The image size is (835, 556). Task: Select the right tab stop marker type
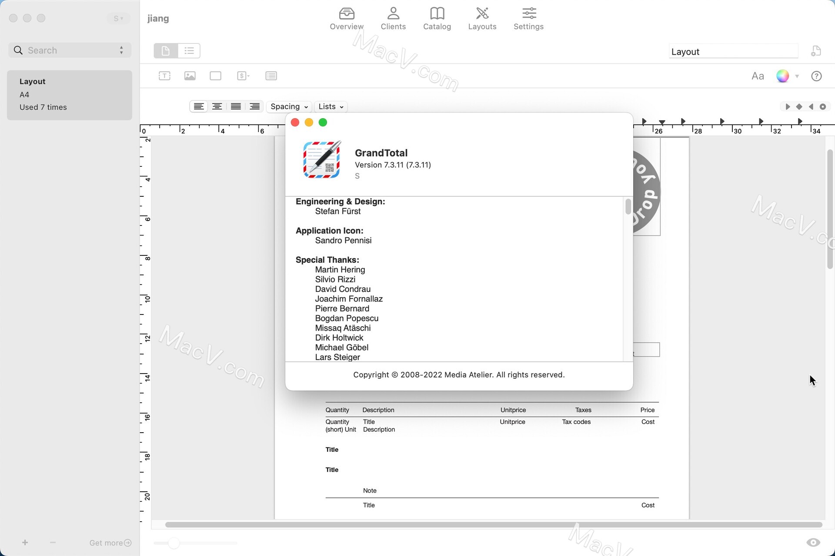(811, 106)
